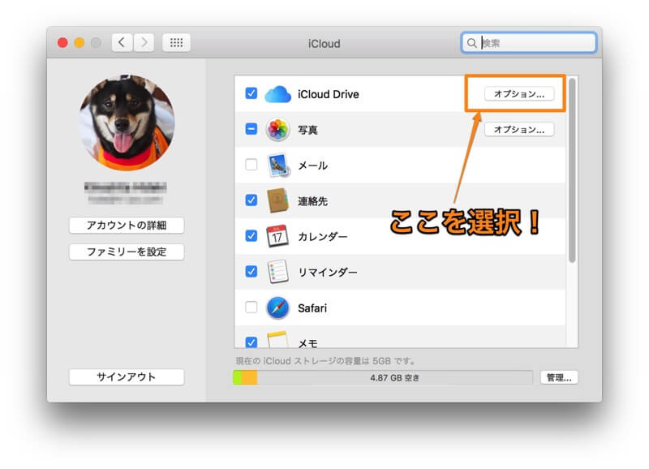
Task: Click the green segment of storage bar
Action: pos(237,377)
